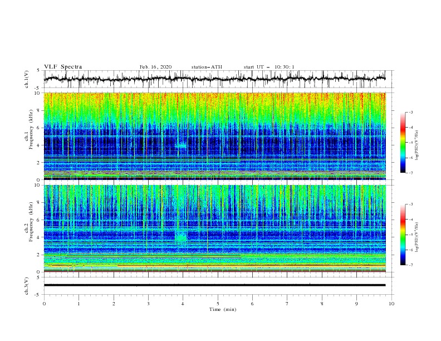Click the "-7" tick on ch.2 colorbar

tap(410, 265)
